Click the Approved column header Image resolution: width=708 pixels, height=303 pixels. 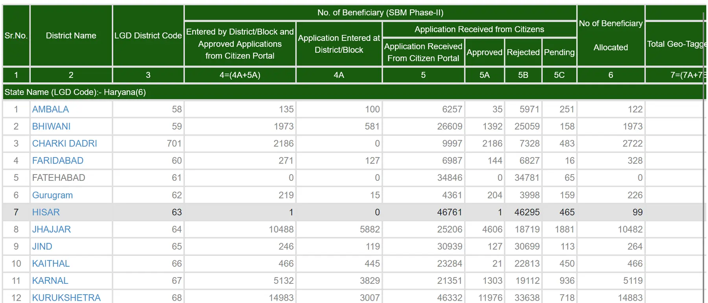click(x=485, y=52)
